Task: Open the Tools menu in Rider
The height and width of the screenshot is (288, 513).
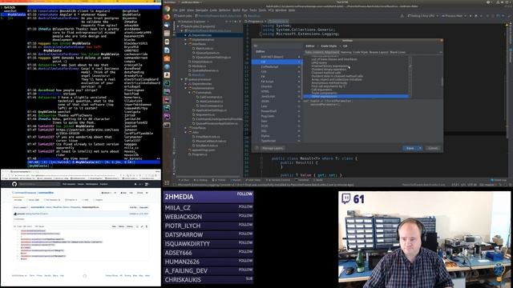Action: point(262,10)
